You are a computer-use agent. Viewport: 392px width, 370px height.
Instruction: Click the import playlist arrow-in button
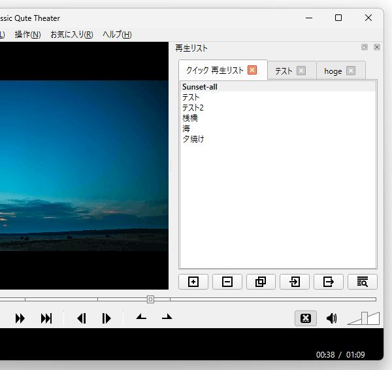coord(295,282)
